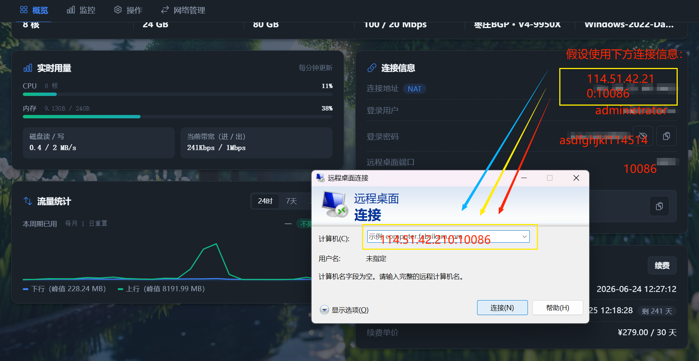Go to the 网络管理 tab
Viewport: 699px width, 361px height.
[x=183, y=10]
